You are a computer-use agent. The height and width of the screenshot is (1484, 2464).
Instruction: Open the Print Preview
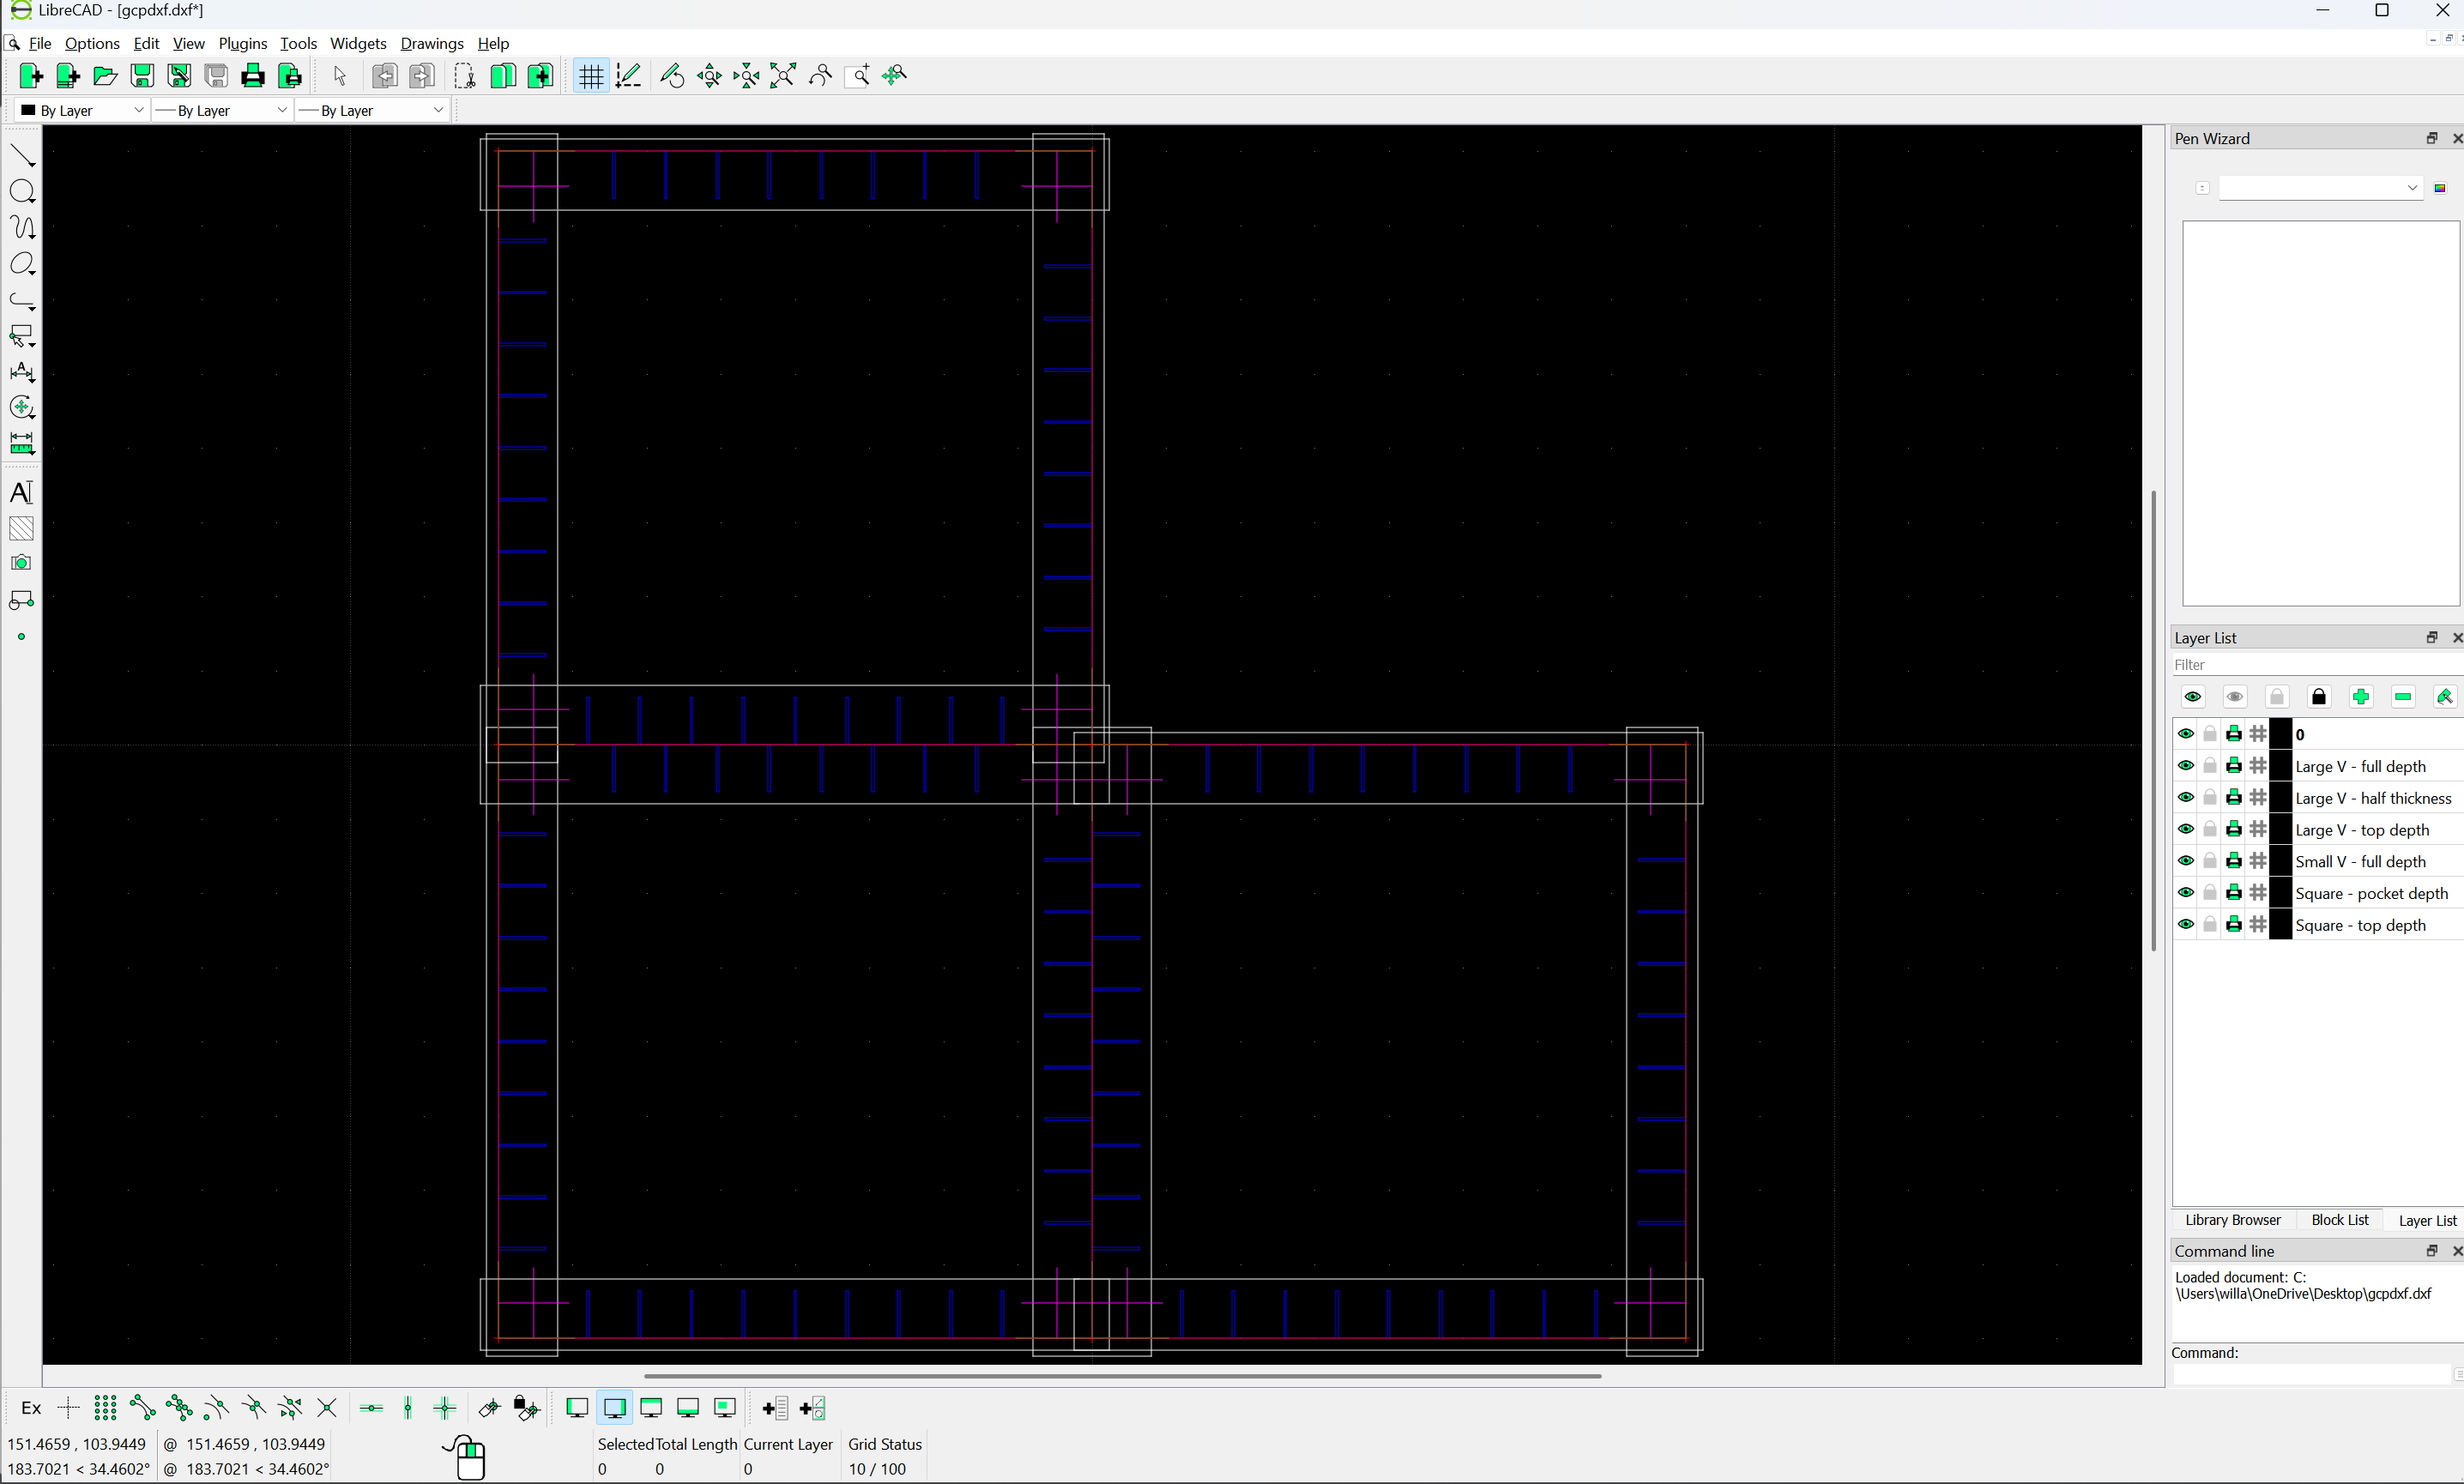(290, 76)
